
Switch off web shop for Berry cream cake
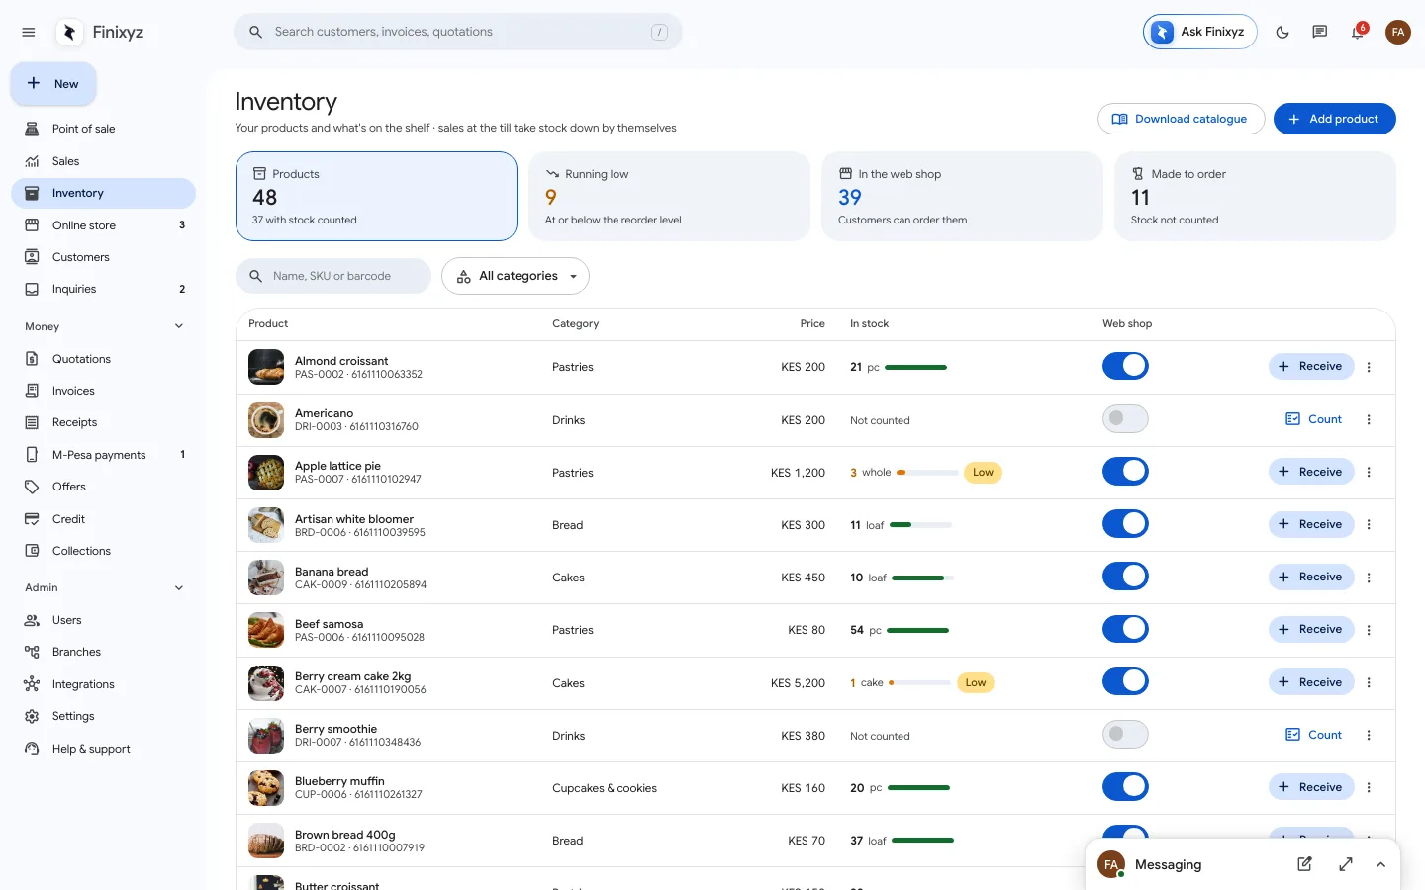pos(1125,681)
